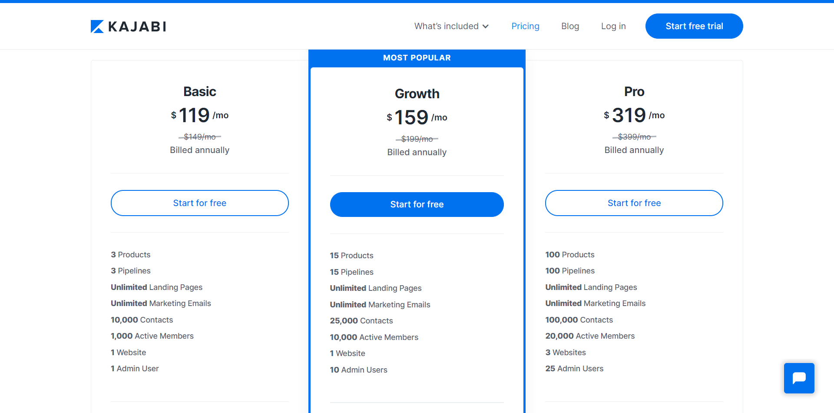
Task: Click the $159 /mo price
Action: pos(417,117)
